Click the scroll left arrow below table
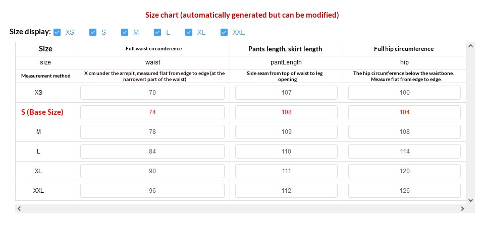This screenshot has height=226, width=481. tap(19, 208)
